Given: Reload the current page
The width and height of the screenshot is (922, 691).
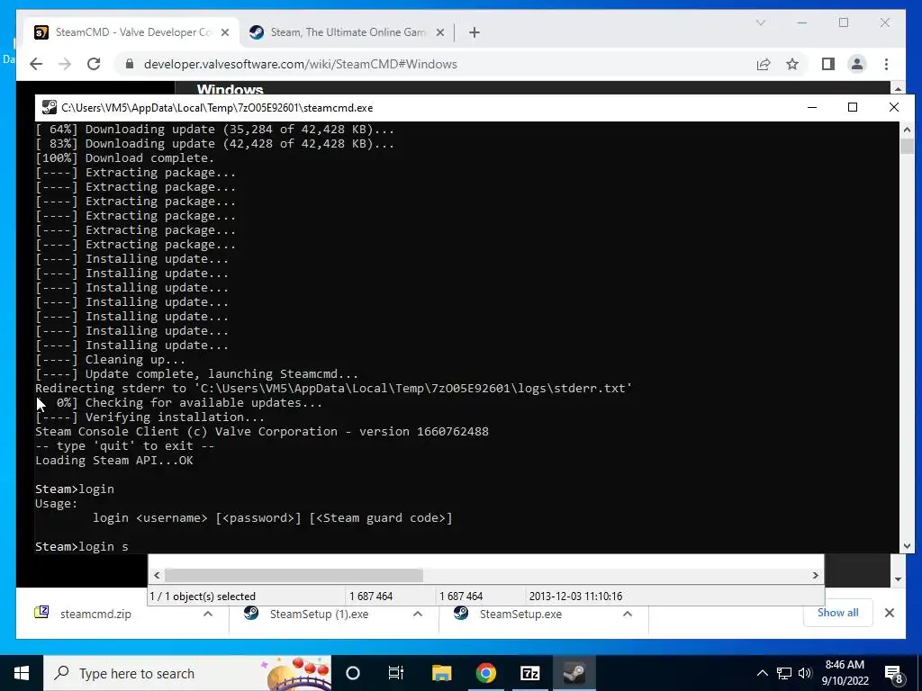Looking at the screenshot, I should click(x=94, y=64).
